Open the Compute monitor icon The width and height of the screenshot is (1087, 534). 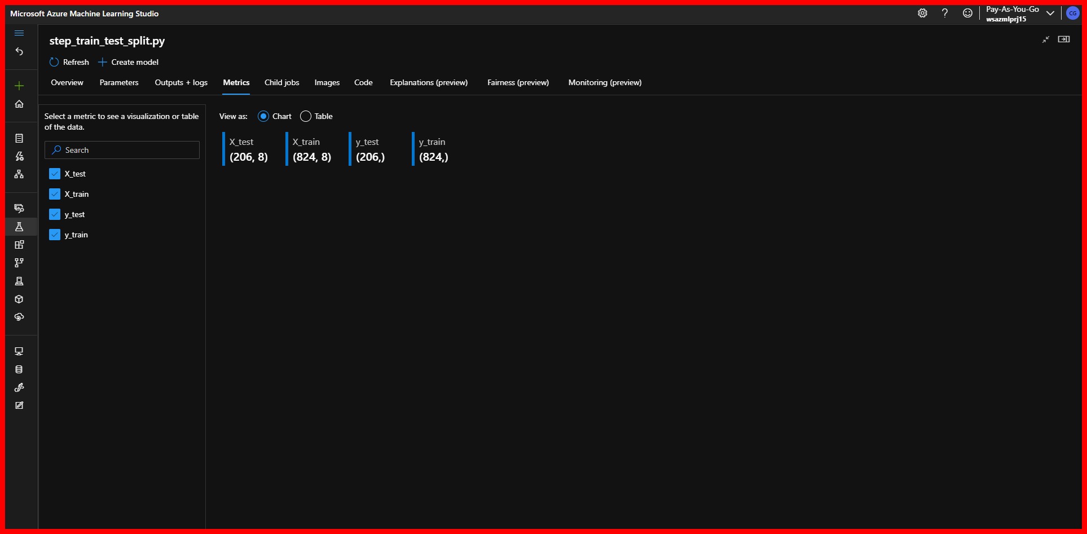19,351
